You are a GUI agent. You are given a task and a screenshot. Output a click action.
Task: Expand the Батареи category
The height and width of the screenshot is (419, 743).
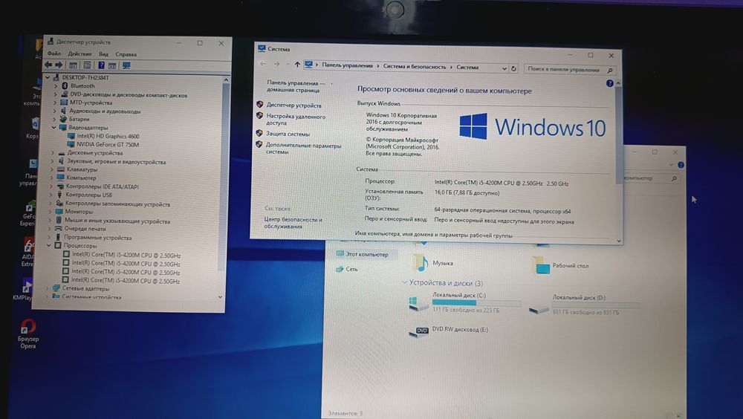(x=54, y=119)
